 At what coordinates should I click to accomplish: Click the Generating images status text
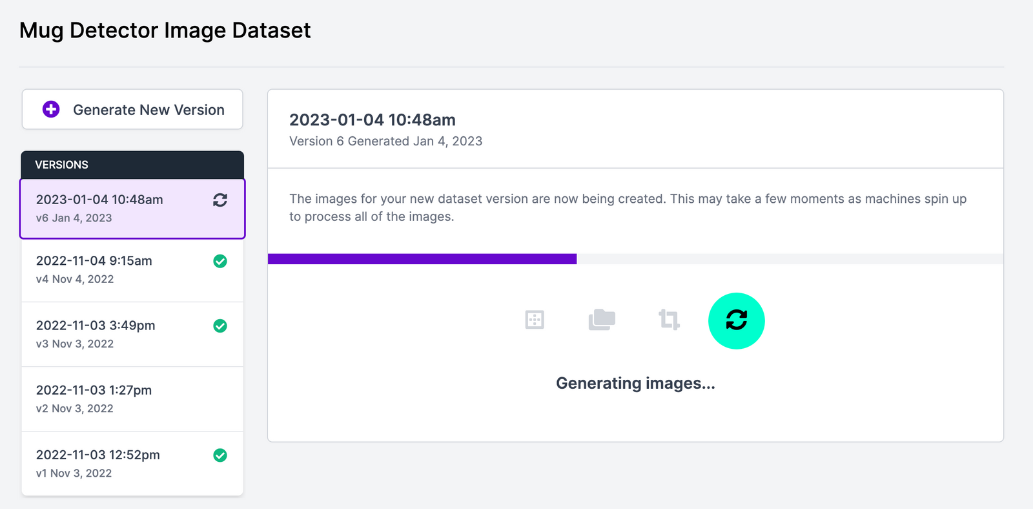tap(635, 383)
